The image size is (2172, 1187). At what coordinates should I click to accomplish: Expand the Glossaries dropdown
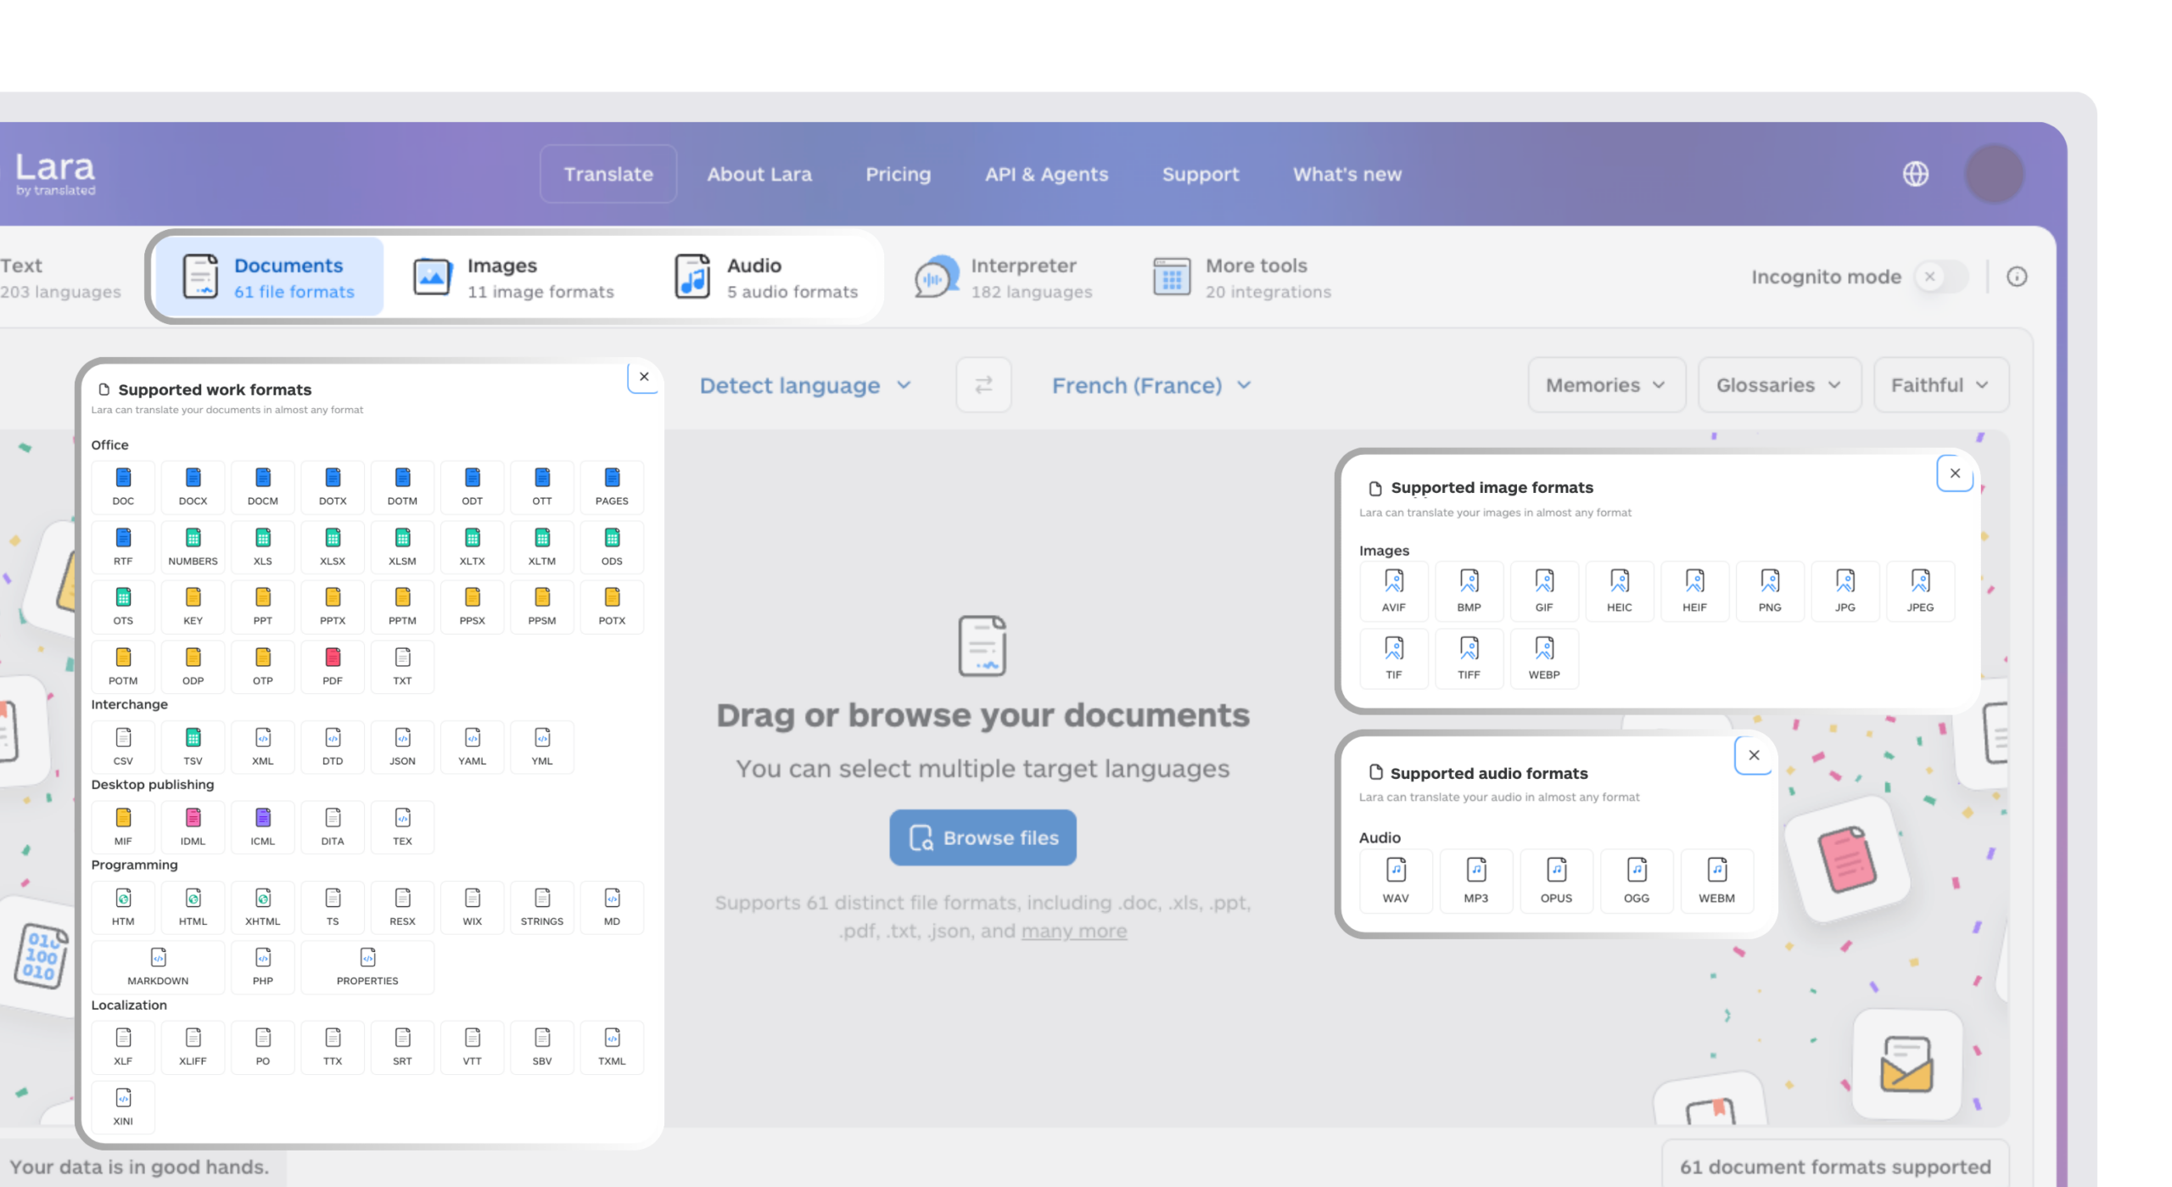(1779, 385)
